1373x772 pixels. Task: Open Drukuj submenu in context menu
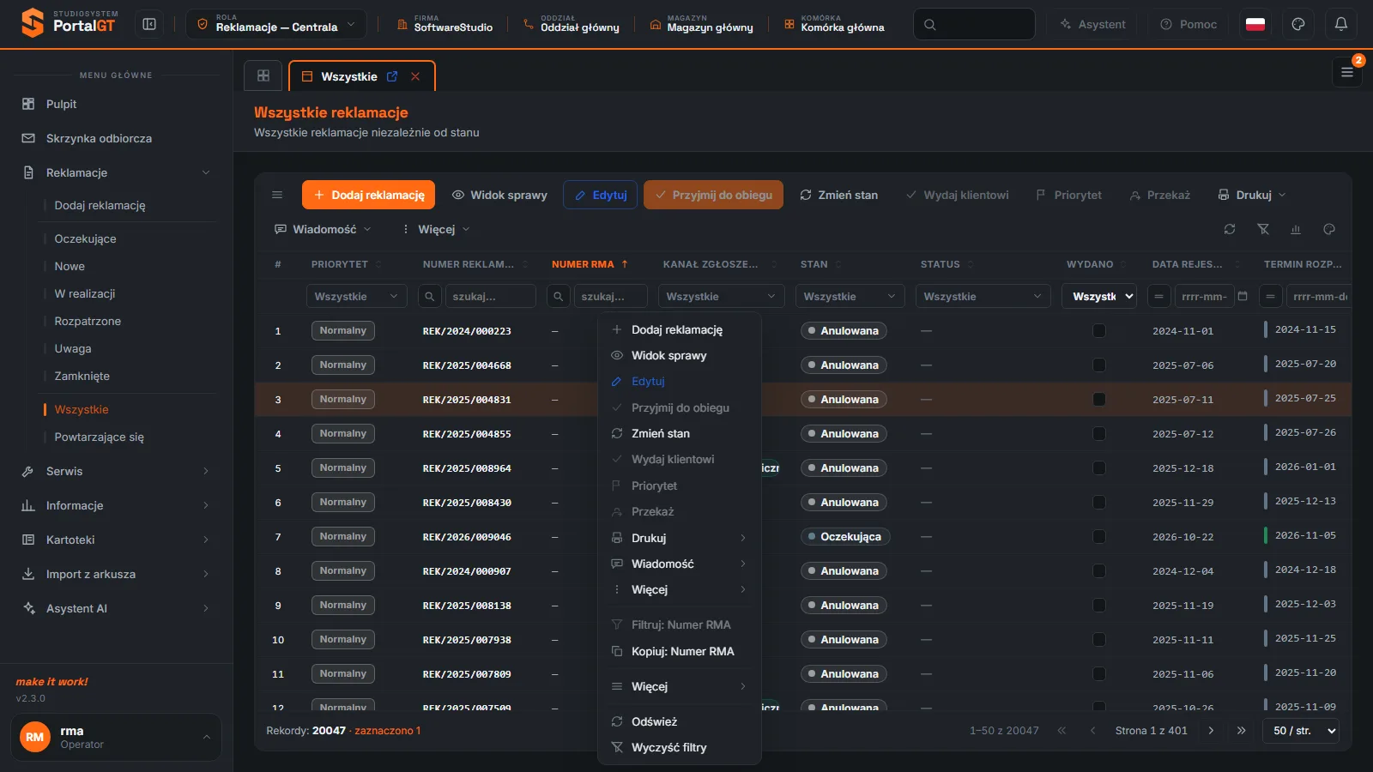tap(679, 538)
